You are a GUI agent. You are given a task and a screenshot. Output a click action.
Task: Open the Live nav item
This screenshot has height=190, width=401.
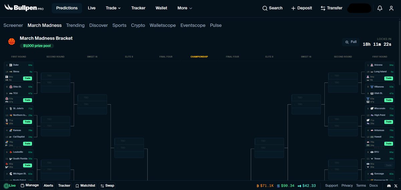pyautogui.click(x=92, y=8)
